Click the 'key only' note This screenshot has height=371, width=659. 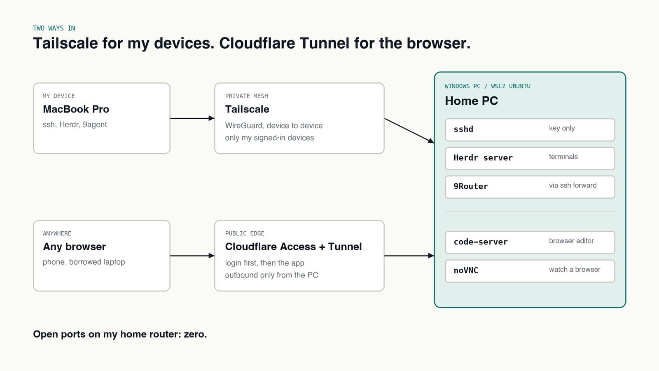pos(562,128)
